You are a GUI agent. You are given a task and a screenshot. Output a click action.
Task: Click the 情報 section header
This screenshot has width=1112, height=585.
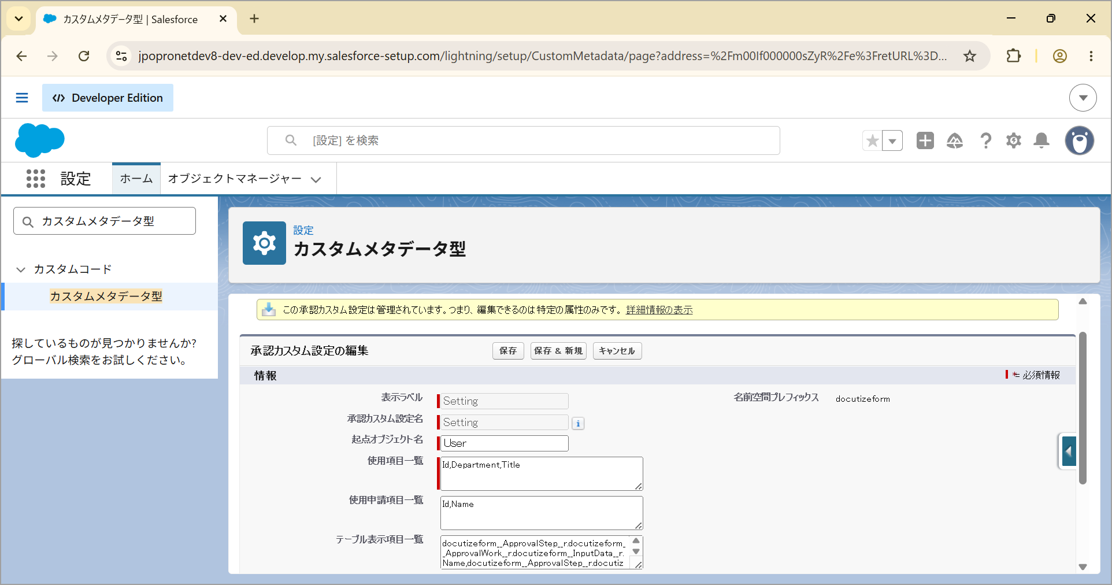(x=265, y=376)
